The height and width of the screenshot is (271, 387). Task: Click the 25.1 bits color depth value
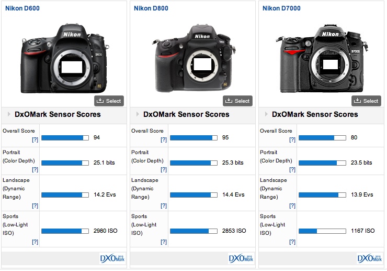coord(104,162)
